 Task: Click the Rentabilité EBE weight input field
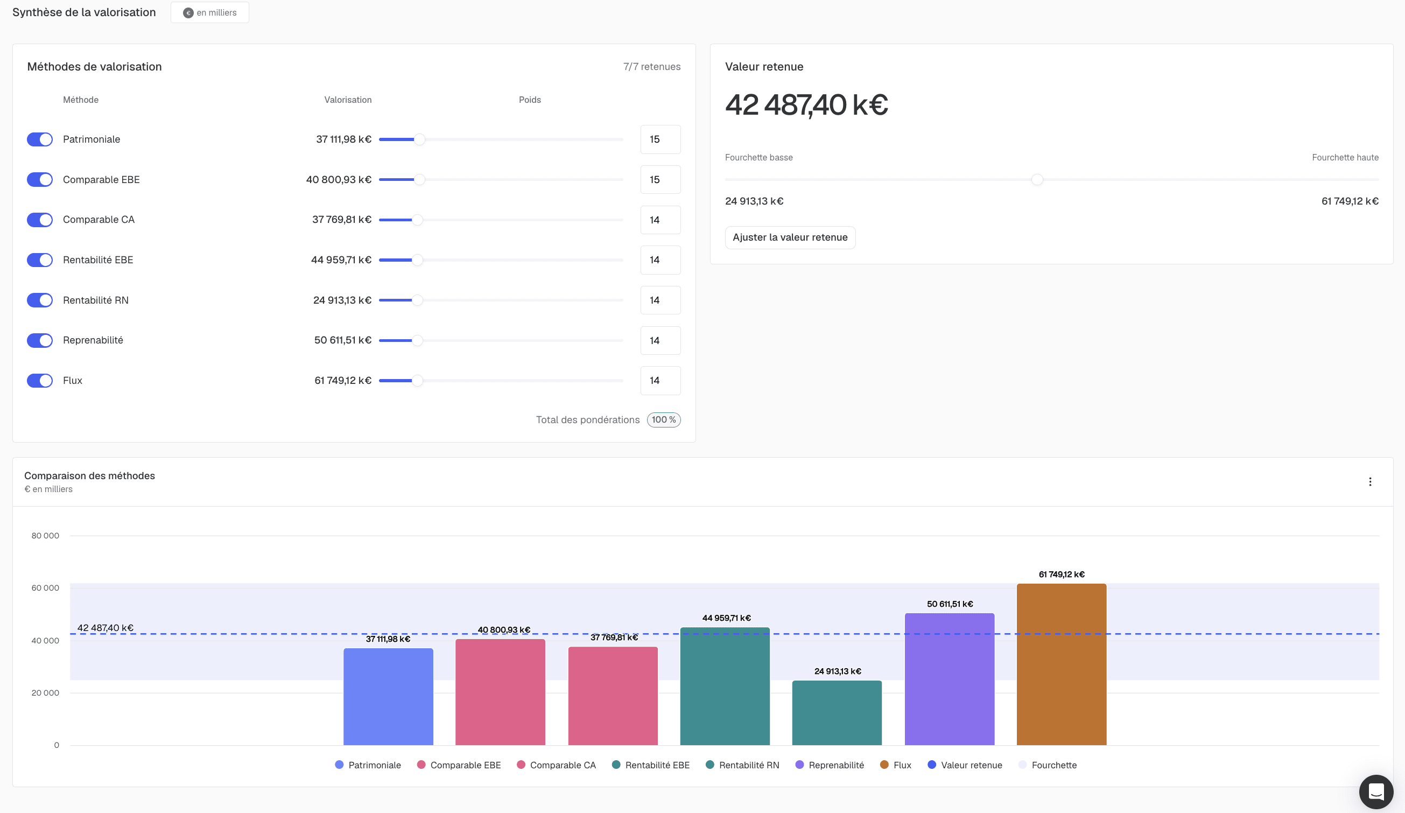[x=660, y=260]
